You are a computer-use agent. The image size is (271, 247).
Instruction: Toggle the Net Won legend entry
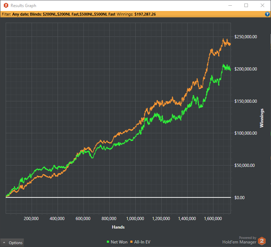click(117, 242)
